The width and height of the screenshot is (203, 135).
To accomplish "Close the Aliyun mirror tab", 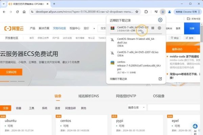I will 47,4.
